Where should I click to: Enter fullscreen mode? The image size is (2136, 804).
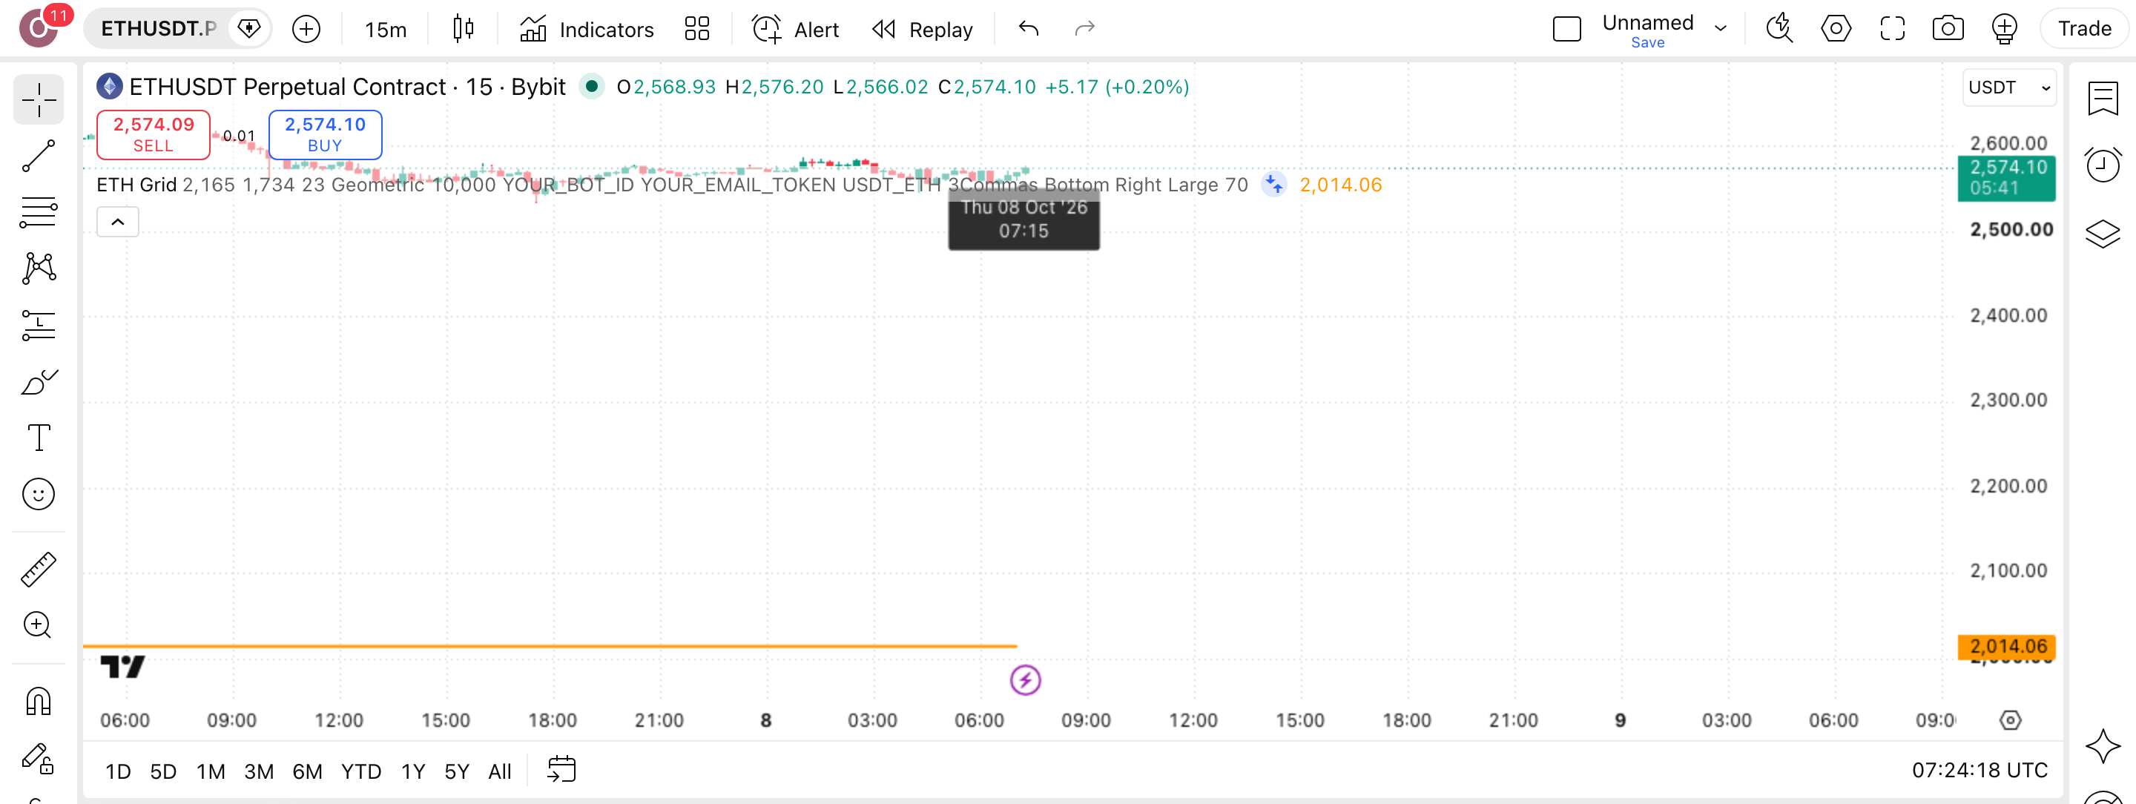tap(1892, 29)
